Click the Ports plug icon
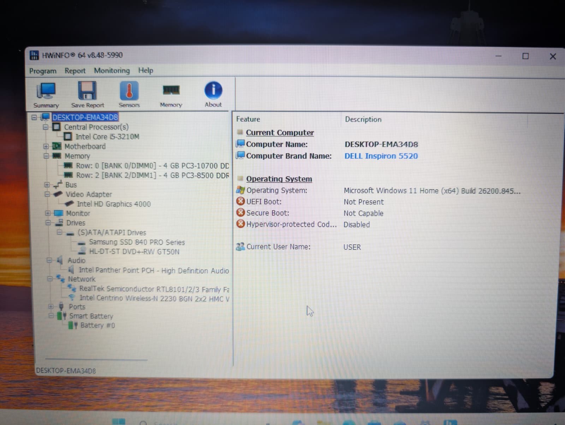The width and height of the screenshot is (565, 425). pyautogui.click(x=61, y=306)
